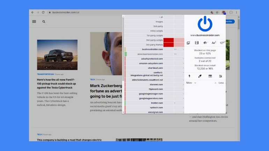
Task: Click the firewall pane scrollbar thumb
Action: tap(123, 49)
